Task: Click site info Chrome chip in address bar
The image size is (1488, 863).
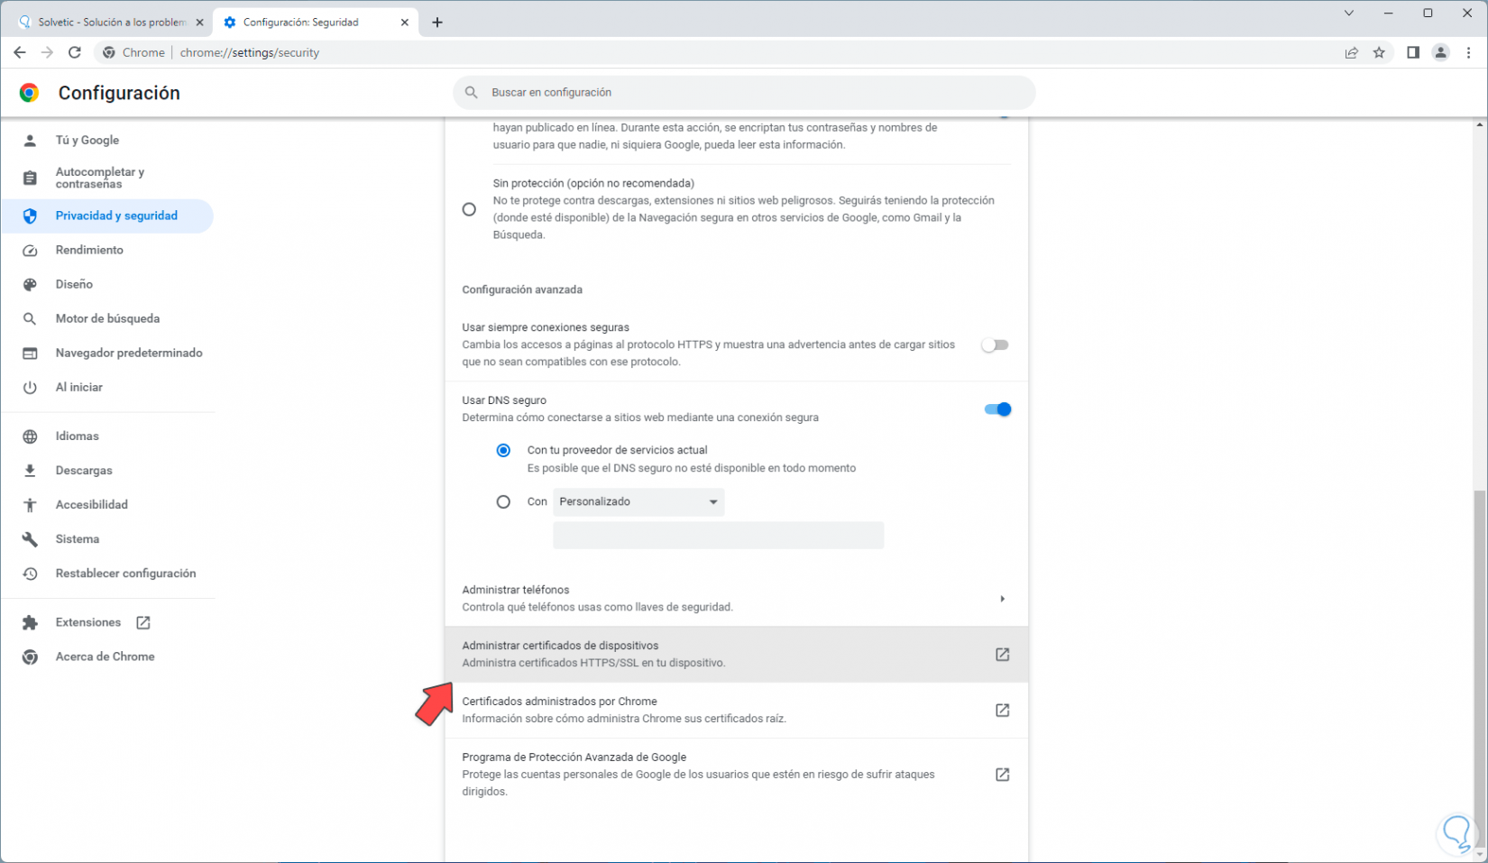Action: (x=134, y=52)
